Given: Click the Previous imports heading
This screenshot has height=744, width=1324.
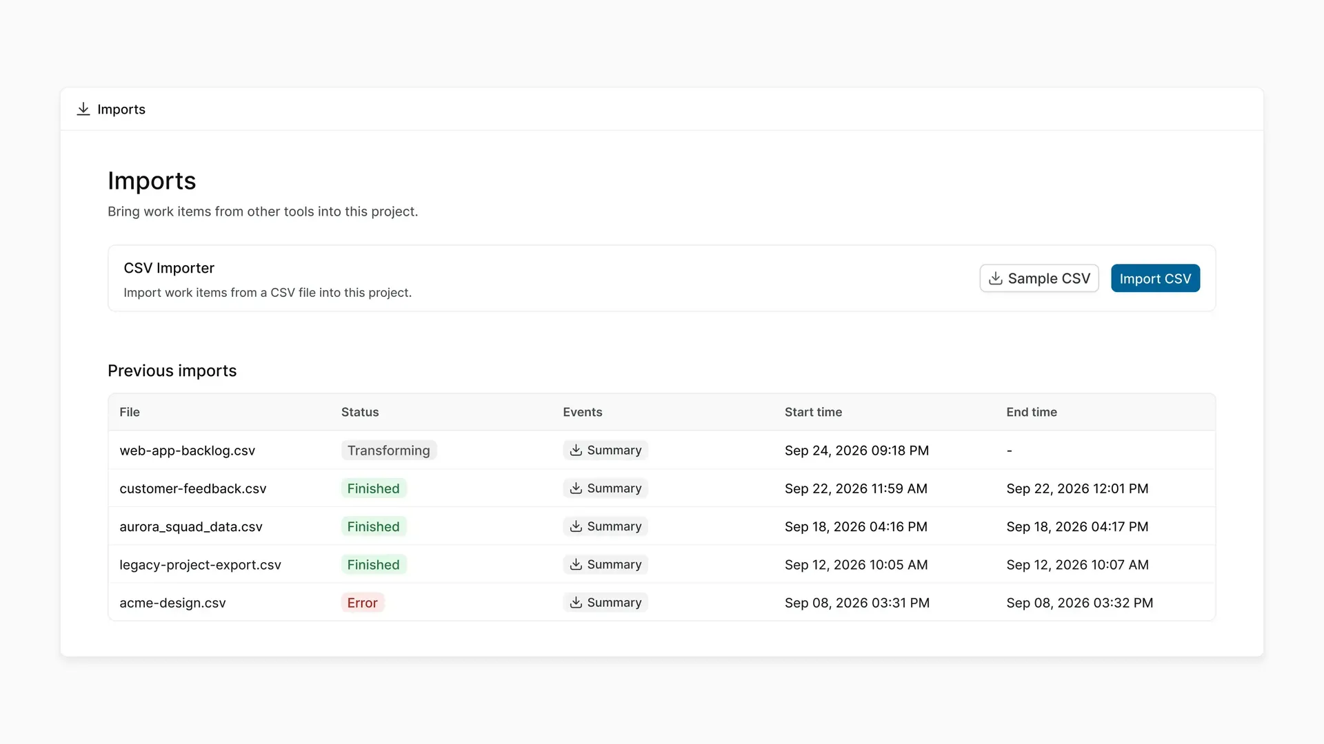Looking at the screenshot, I should tap(172, 371).
